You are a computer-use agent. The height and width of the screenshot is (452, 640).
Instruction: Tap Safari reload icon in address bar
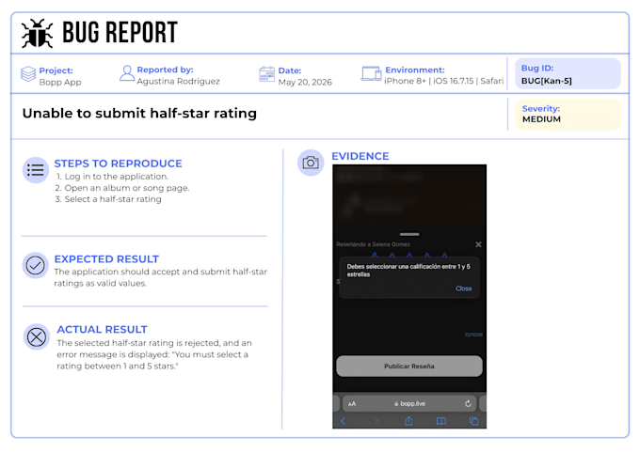(x=468, y=403)
